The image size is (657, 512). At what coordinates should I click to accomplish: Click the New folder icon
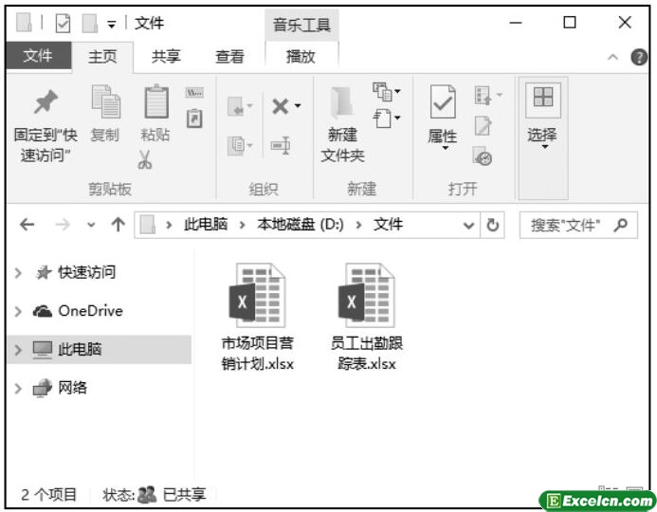click(342, 102)
